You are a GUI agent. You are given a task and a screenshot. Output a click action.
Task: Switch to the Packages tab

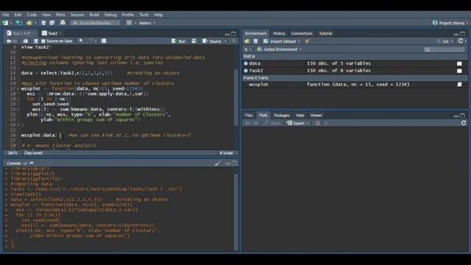(x=281, y=116)
